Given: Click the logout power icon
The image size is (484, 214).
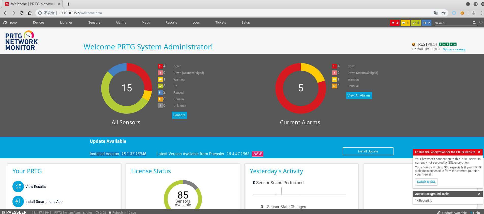Looking at the screenshot, I should point(481,22).
